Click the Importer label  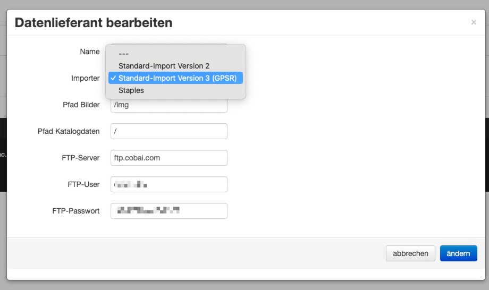click(85, 78)
